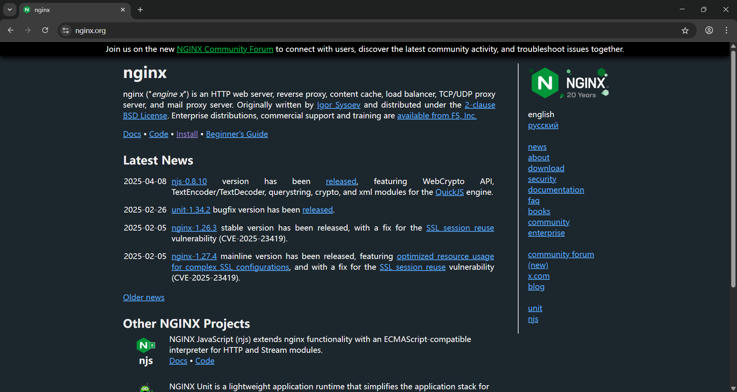Screen dimensions: 737x392
Task: Open the njs-0.8.10 news link
Action: [189, 181]
